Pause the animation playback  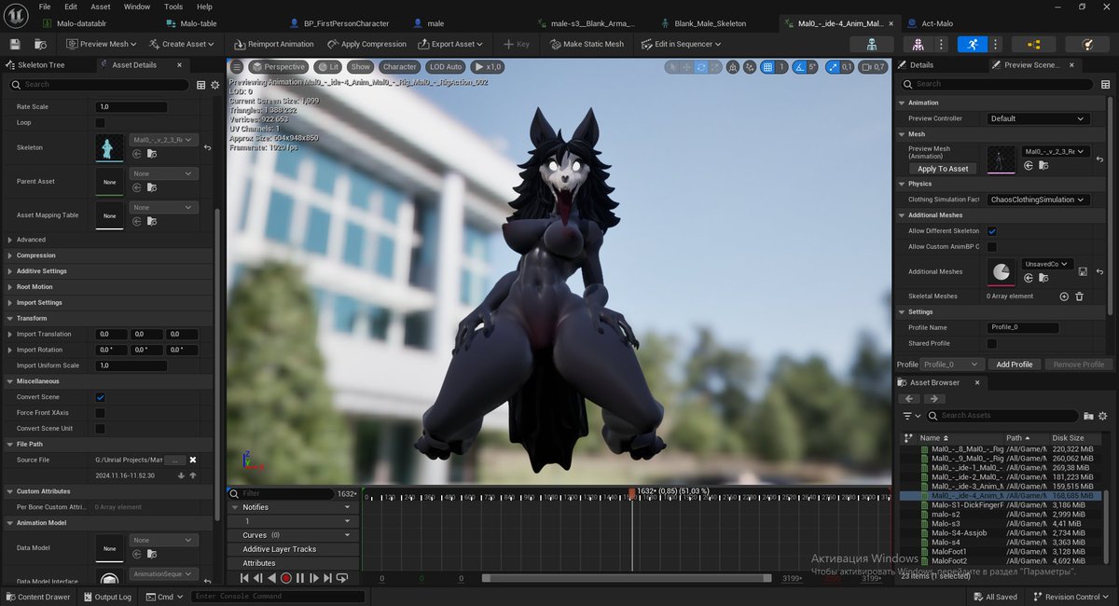(x=300, y=578)
